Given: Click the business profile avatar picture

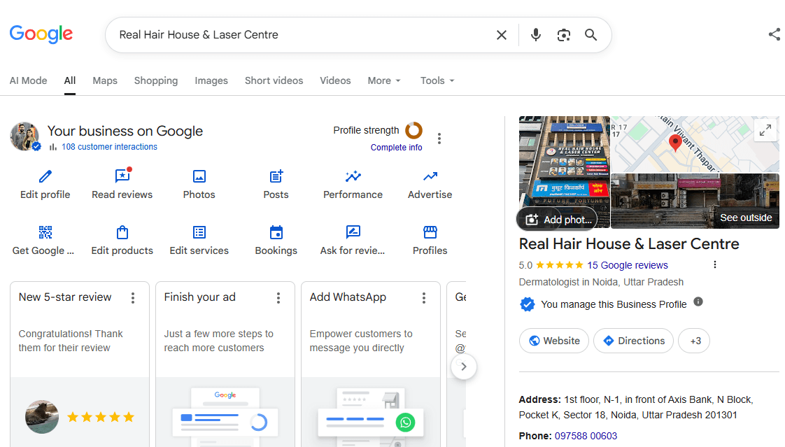Looking at the screenshot, I should point(24,136).
